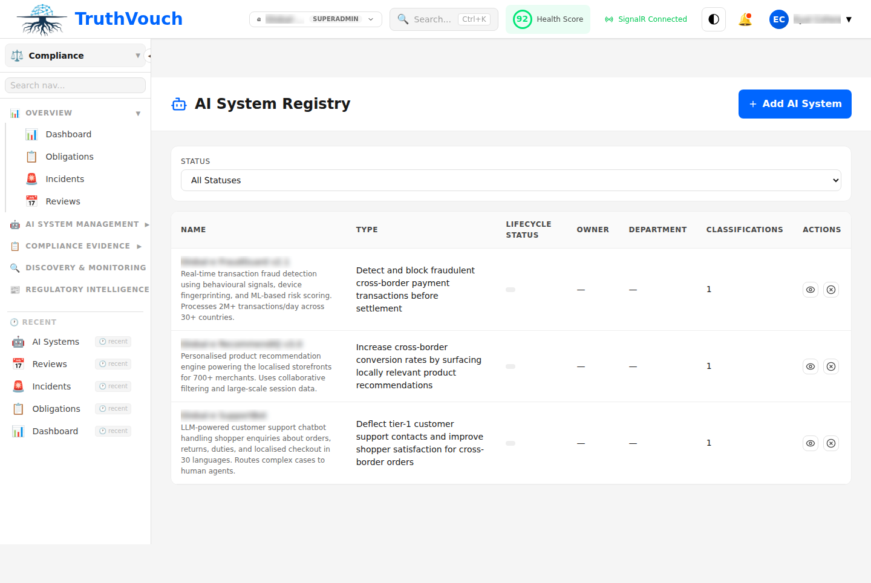Click the Add AI System button
871x583 pixels.
795,103
